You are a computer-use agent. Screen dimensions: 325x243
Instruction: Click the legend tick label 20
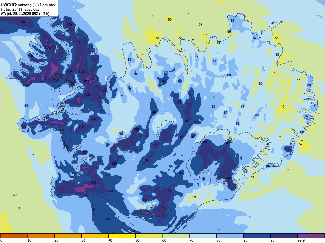pos(56,240)
